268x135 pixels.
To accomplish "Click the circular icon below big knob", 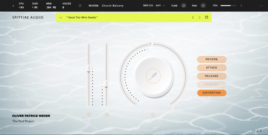I will [153, 115].
